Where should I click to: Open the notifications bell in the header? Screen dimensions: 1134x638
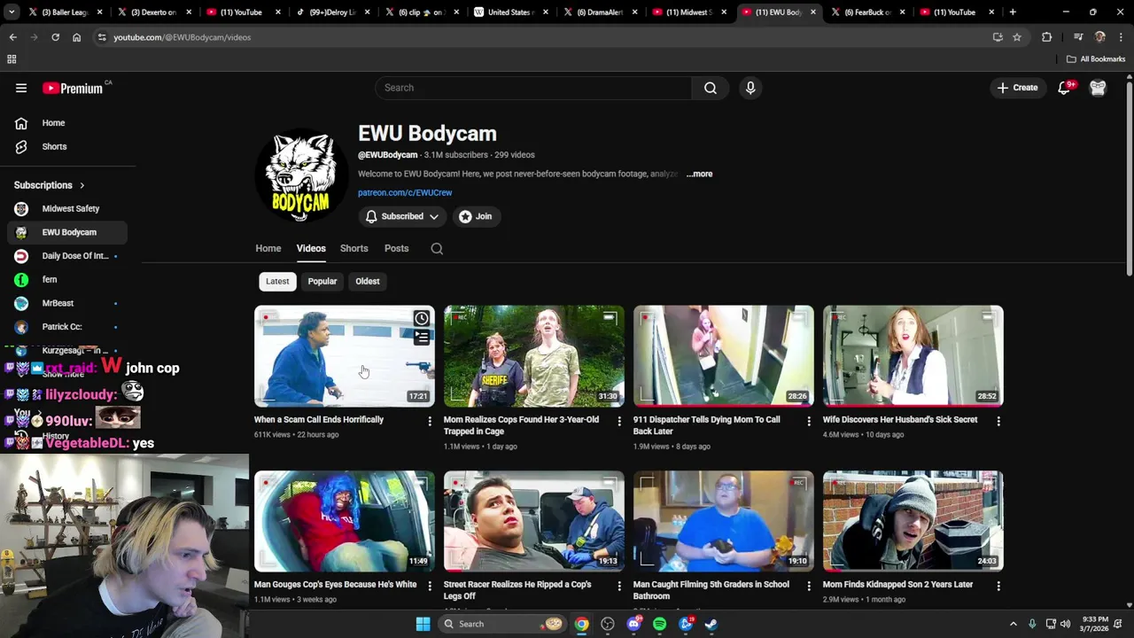click(x=1065, y=88)
